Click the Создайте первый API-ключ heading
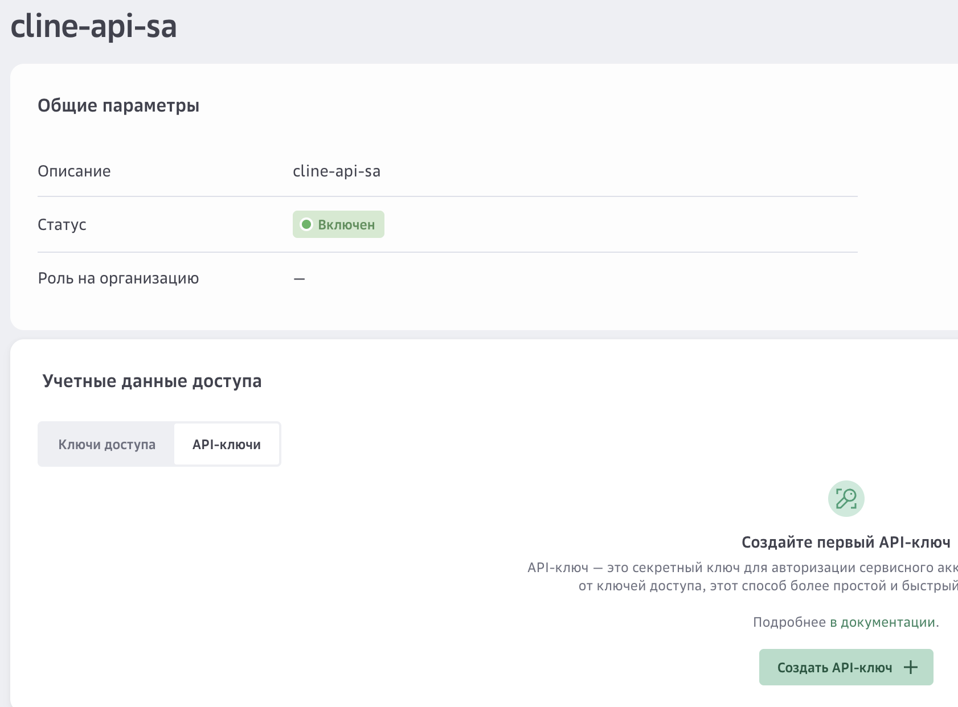This screenshot has width=958, height=707. [846, 542]
